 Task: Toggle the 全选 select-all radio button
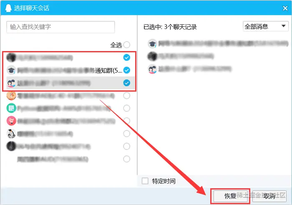tap(127, 45)
